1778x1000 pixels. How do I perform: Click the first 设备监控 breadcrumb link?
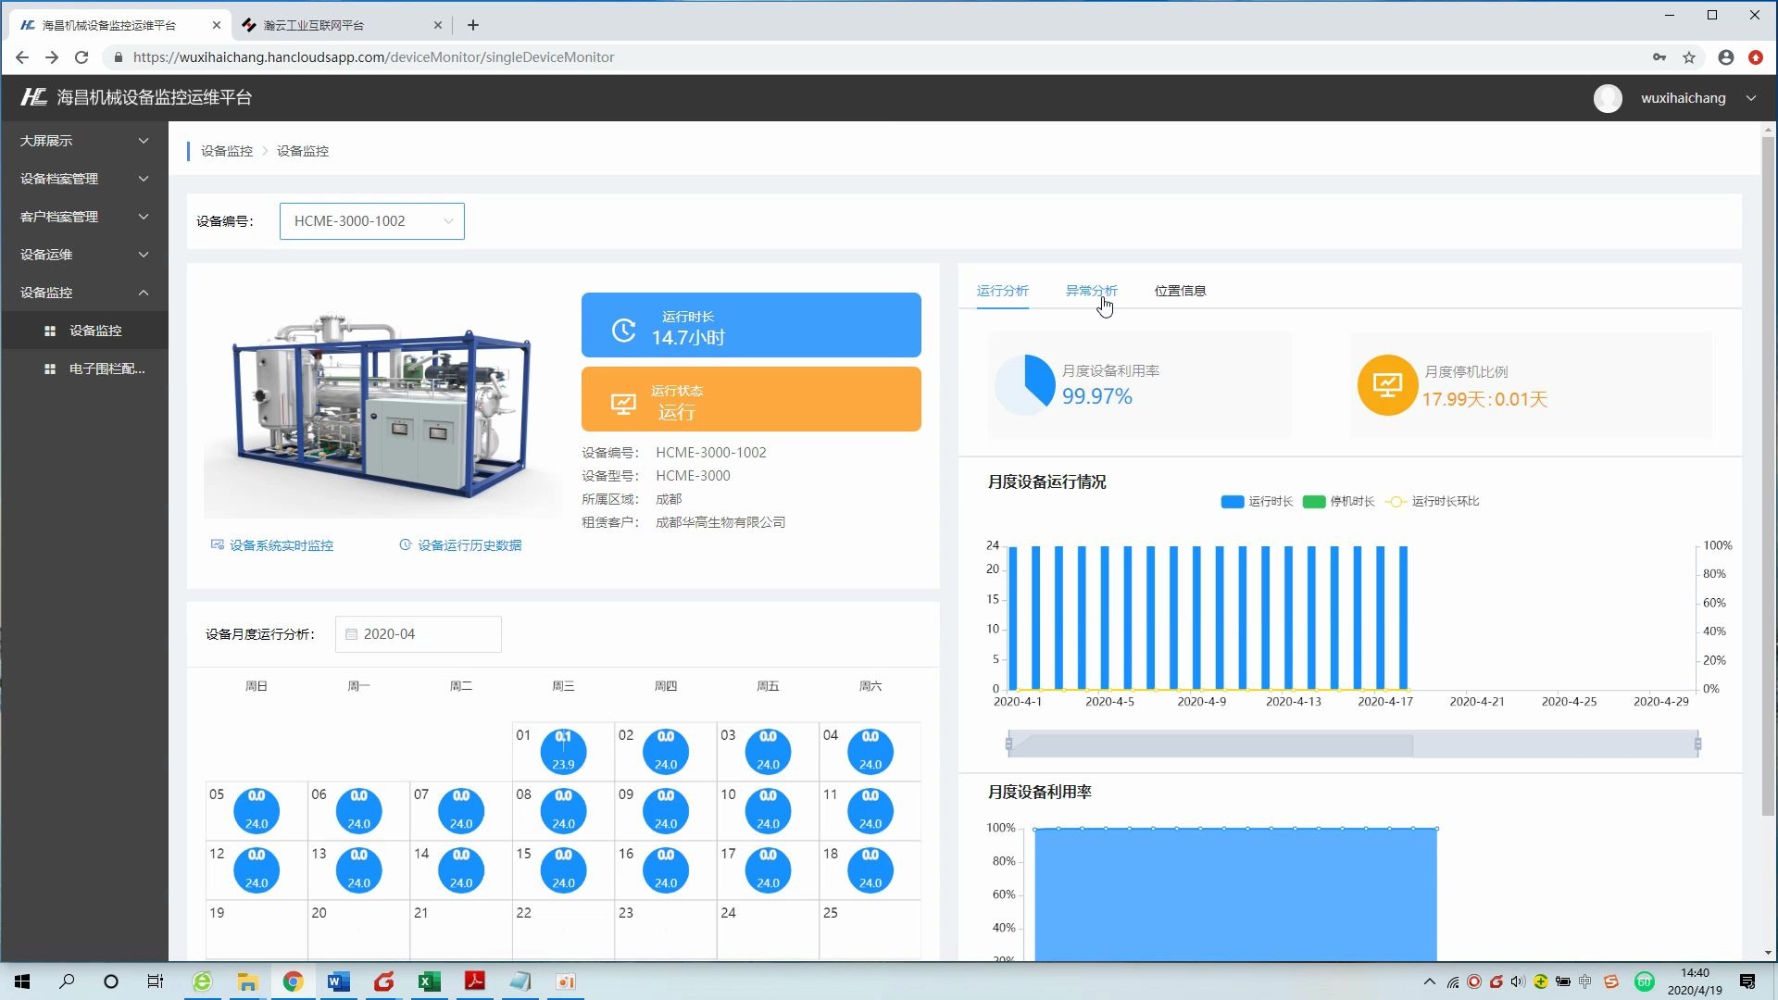(x=226, y=151)
